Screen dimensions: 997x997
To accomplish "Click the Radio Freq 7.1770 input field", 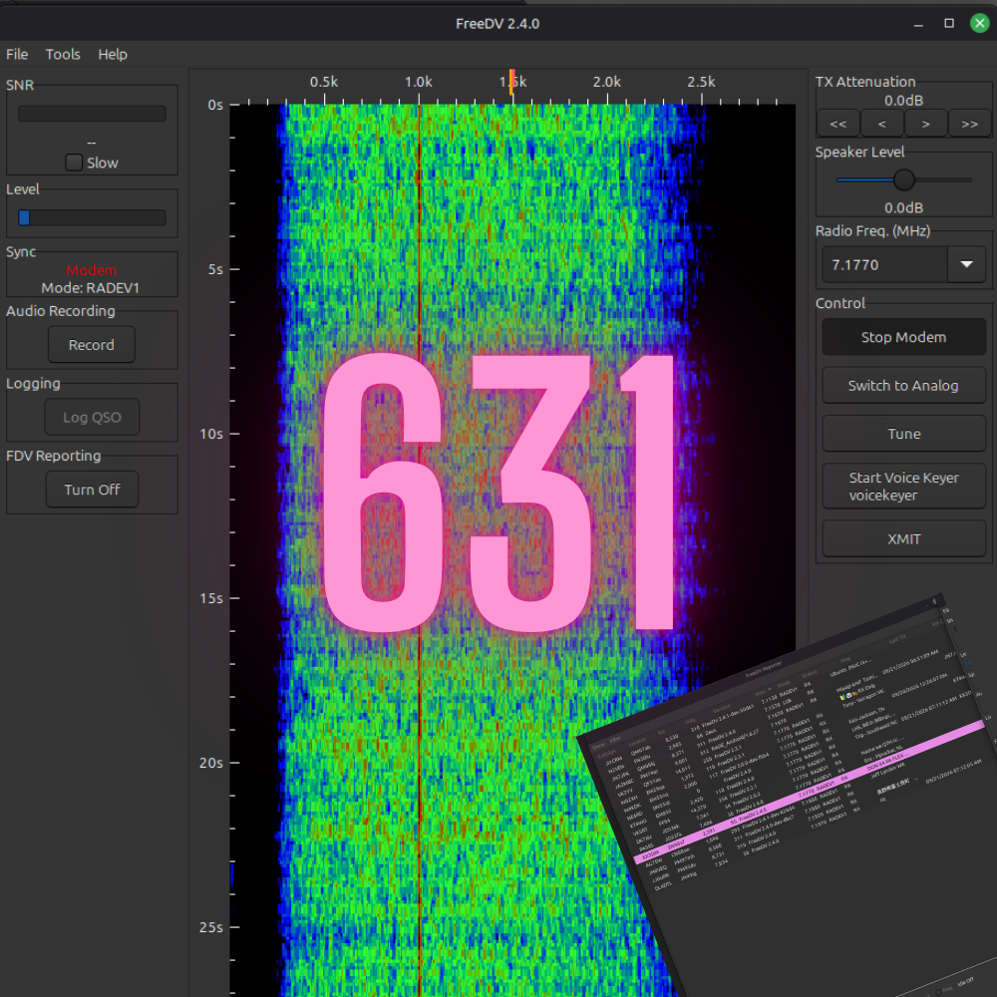I will click(x=884, y=264).
